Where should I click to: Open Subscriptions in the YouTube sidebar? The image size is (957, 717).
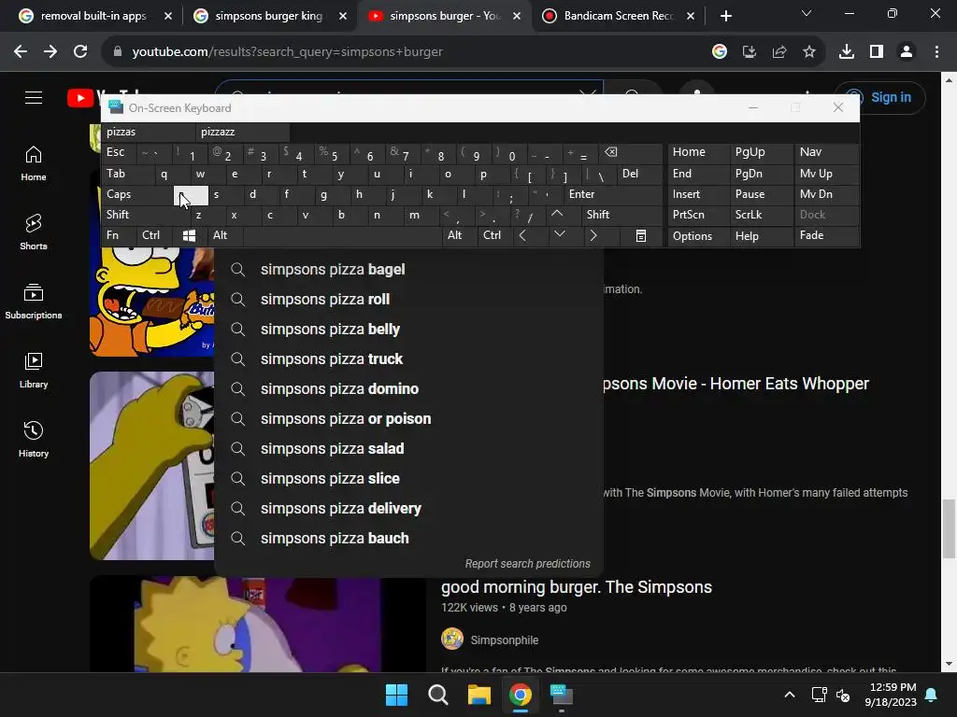pyautogui.click(x=34, y=302)
